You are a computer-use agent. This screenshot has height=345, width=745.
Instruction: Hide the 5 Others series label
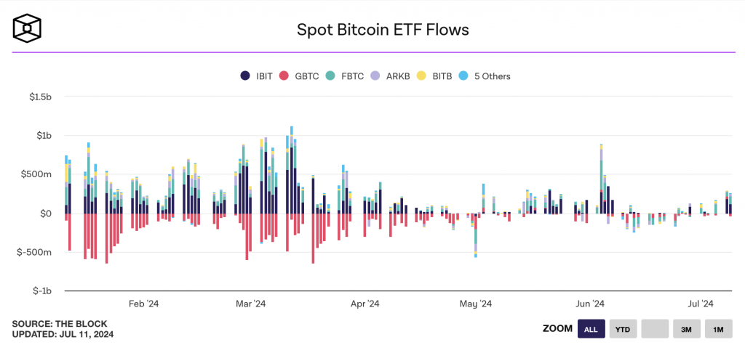click(x=492, y=76)
